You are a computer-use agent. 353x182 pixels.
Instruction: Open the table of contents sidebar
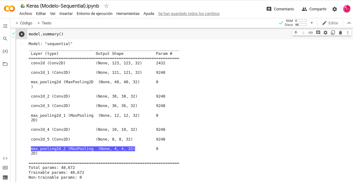click(5, 26)
